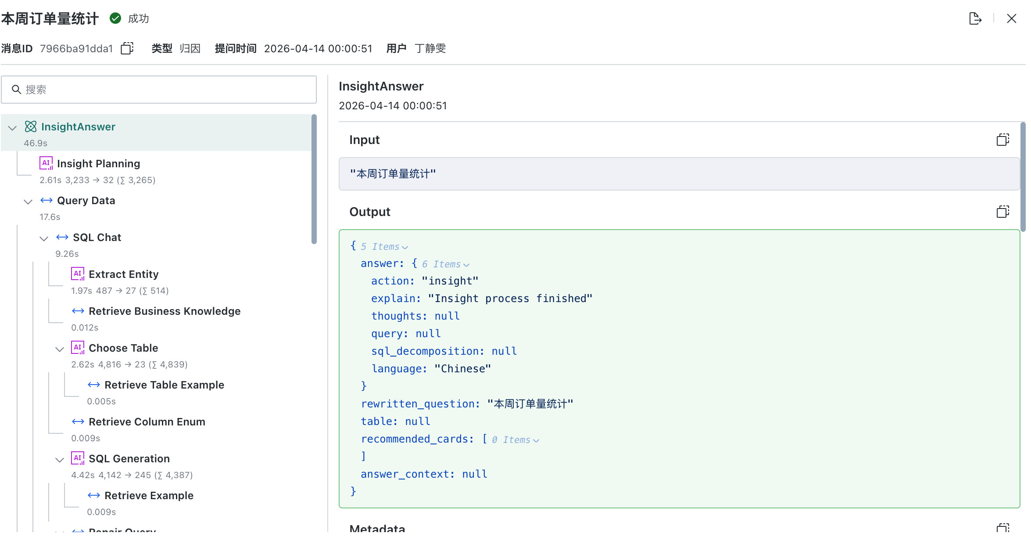Click the green success status icon
This screenshot has height=540, width=1031.
(x=115, y=18)
